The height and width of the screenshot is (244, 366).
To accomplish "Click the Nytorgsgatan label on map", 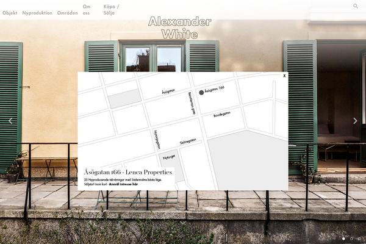I will (157, 140).
